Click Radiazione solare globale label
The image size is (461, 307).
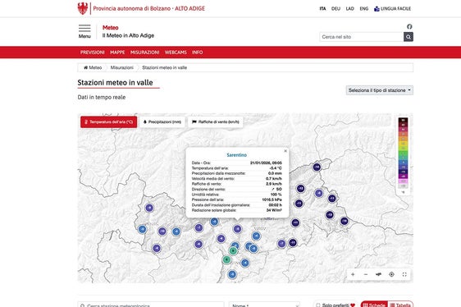pos(214,210)
